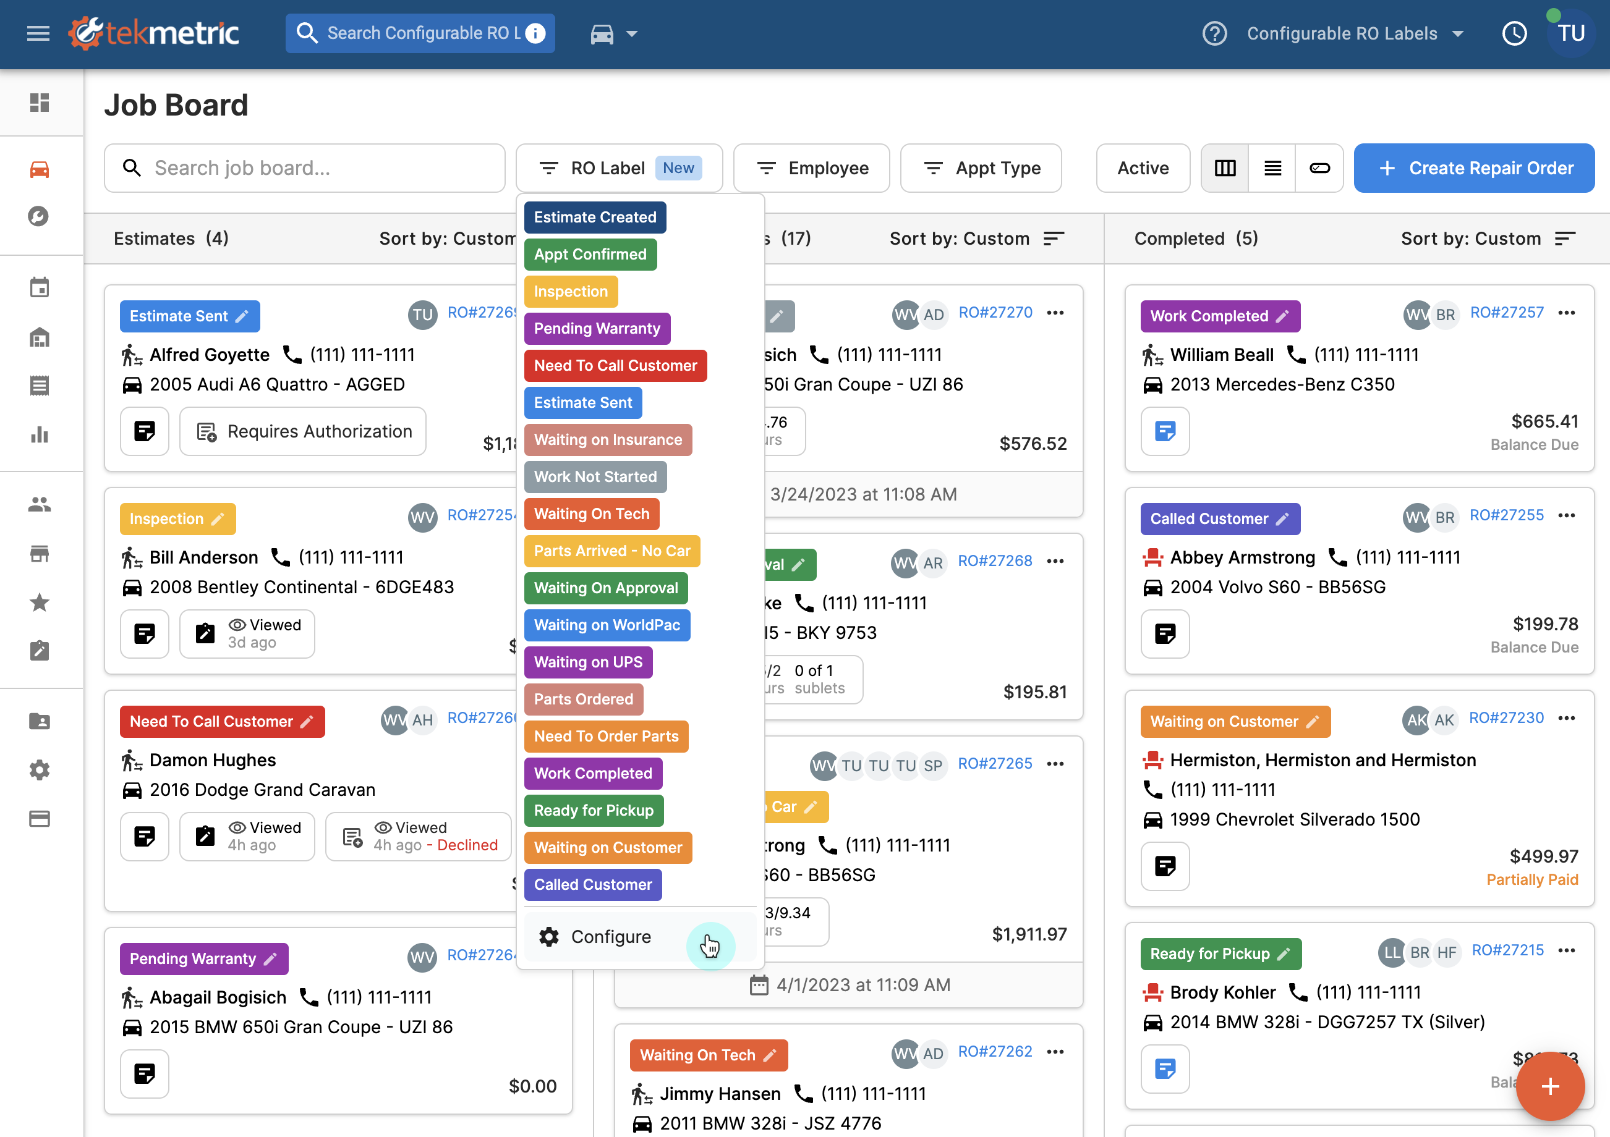The image size is (1610, 1137).
Task: Focus the top Search Configurable RO field
Action: [x=420, y=33]
